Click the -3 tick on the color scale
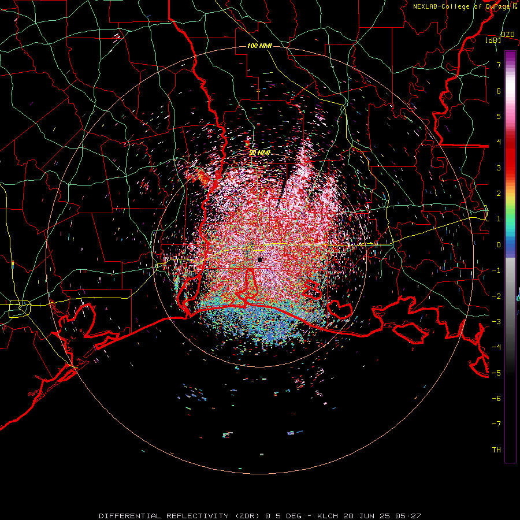Image resolution: width=520 pixels, height=520 pixels. coord(496,322)
